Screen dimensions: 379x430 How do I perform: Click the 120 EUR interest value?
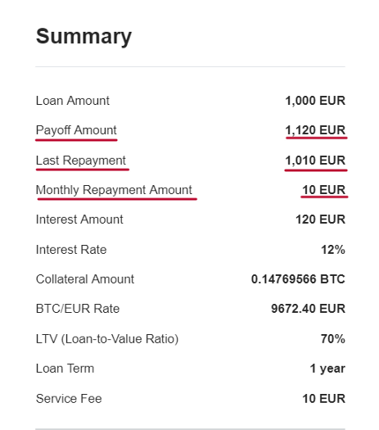click(x=320, y=220)
